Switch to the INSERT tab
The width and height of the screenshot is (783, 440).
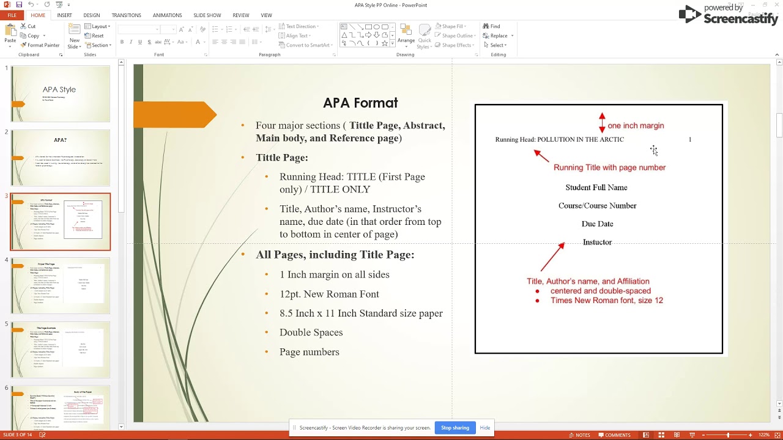click(64, 15)
